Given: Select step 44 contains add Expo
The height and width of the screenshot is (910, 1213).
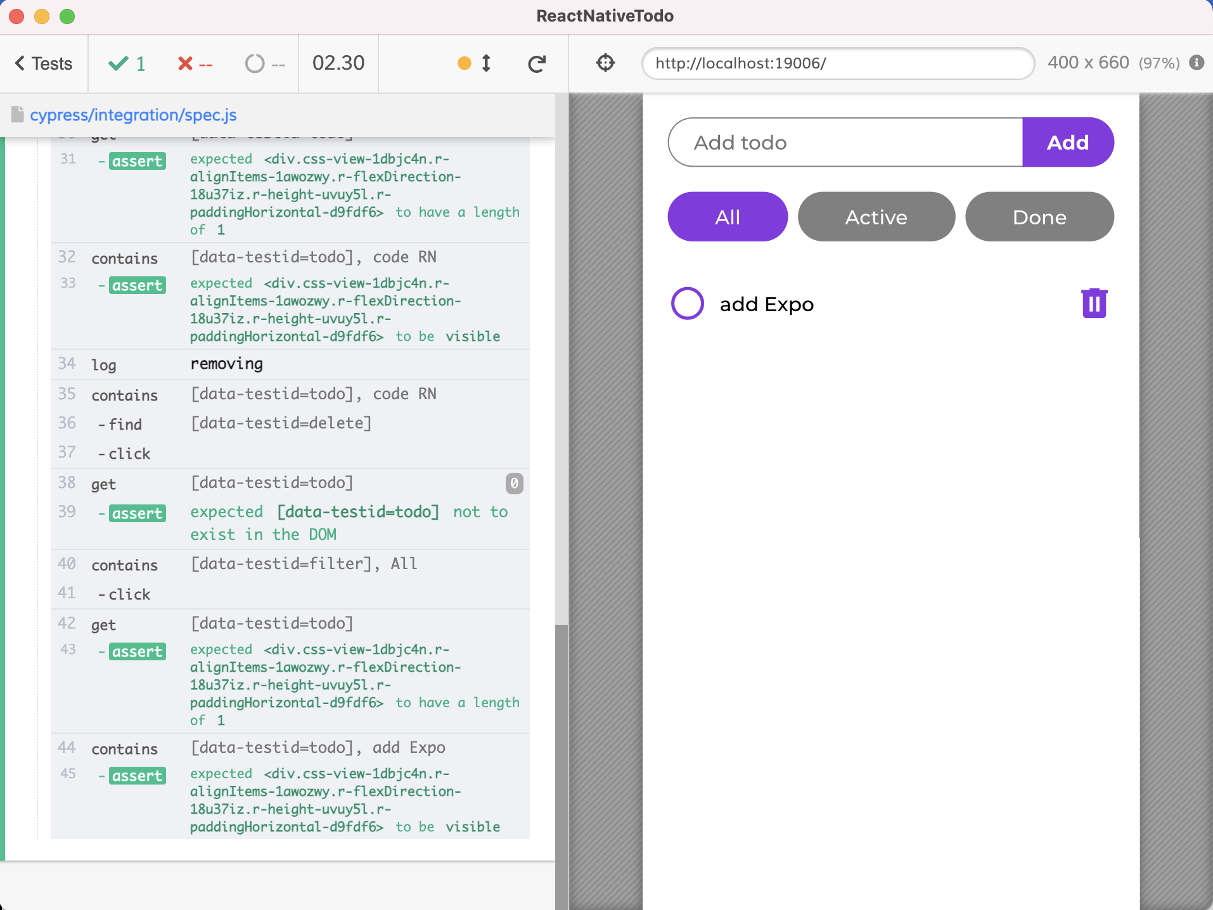Looking at the screenshot, I should coord(290,748).
